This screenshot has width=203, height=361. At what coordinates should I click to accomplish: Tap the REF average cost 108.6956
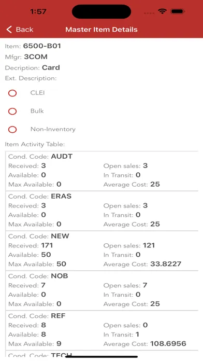(x=168, y=343)
